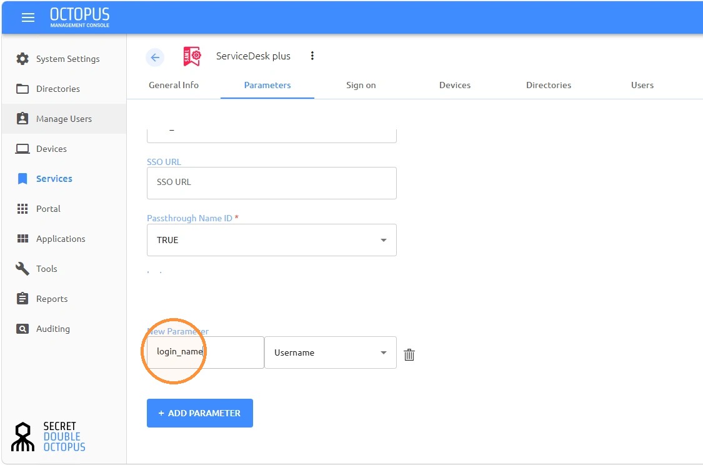Click the Portal grid icon
Screen dimensions: 703x465
22,209
